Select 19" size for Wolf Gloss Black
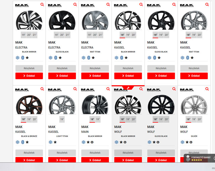The height and width of the screenshot is (171, 215). click(x=161, y=119)
